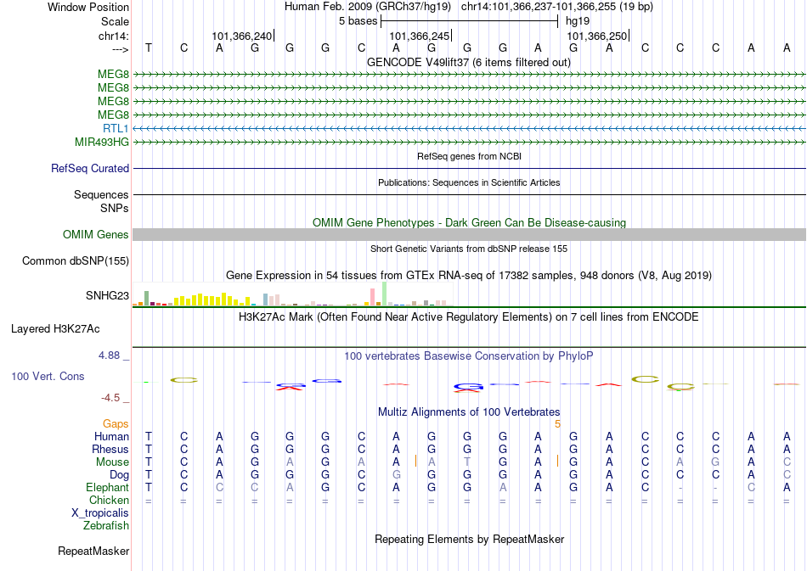Open the MIR493HG gene label
This screenshot has width=807, height=571.
coord(102,142)
